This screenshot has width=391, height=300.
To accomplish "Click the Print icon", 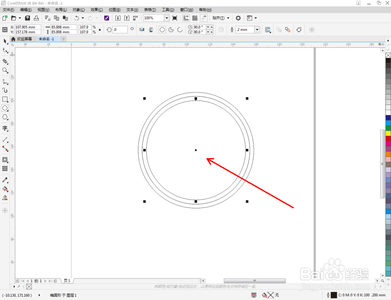I will click(x=36, y=18).
